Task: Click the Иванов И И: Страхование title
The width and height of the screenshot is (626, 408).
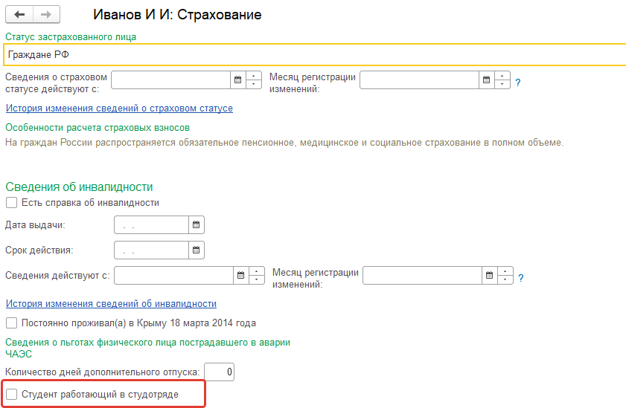Action: tap(177, 15)
